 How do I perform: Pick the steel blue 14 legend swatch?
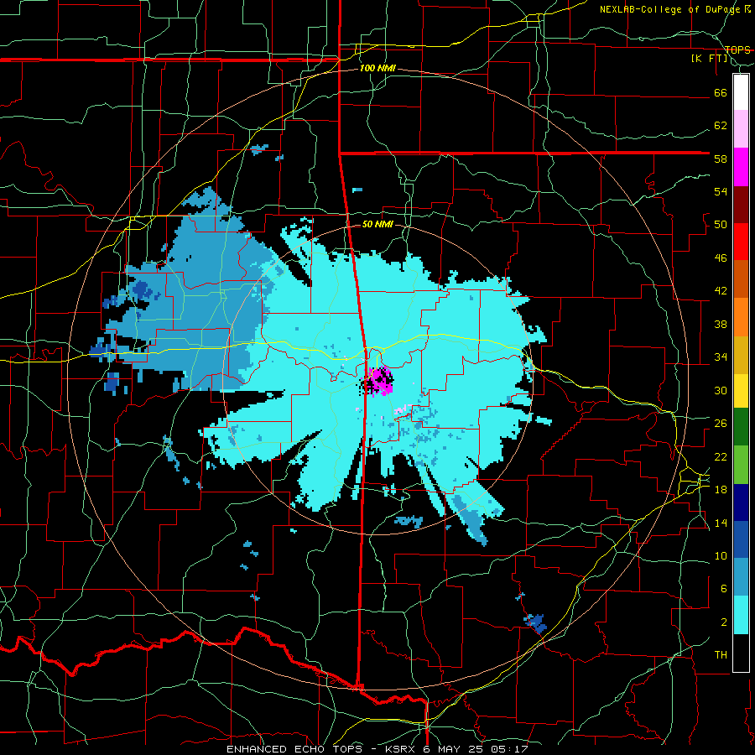(x=741, y=577)
